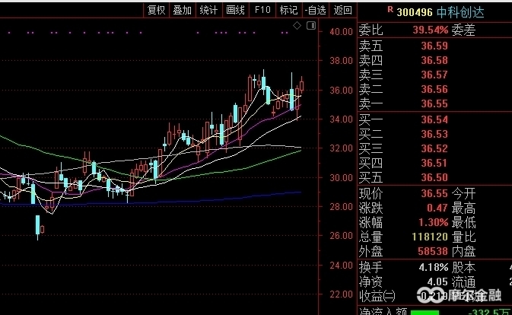Open the 叠加 overlay tool
This screenshot has height=315, width=512.
tap(183, 10)
